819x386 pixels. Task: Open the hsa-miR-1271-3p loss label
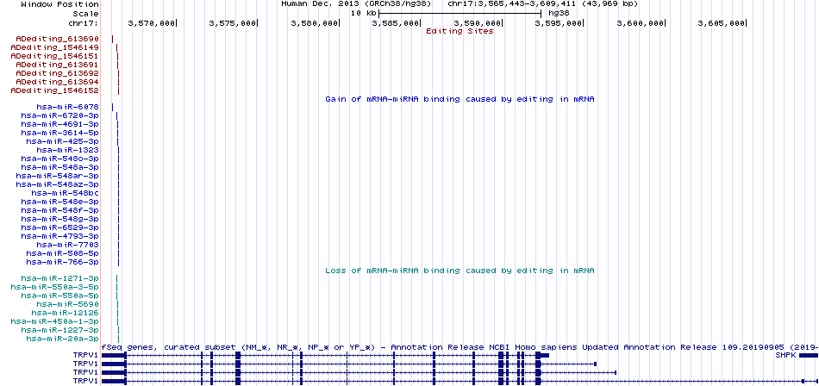(60, 278)
